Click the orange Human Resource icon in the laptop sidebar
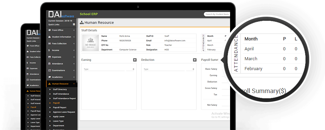The image size is (325, 130). pos(50,84)
